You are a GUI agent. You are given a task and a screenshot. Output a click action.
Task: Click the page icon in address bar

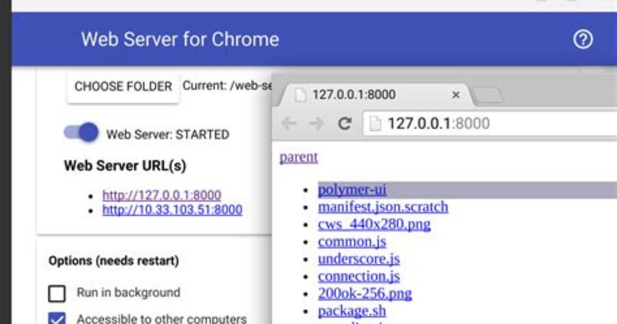pyautogui.click(x=375, y=124)
